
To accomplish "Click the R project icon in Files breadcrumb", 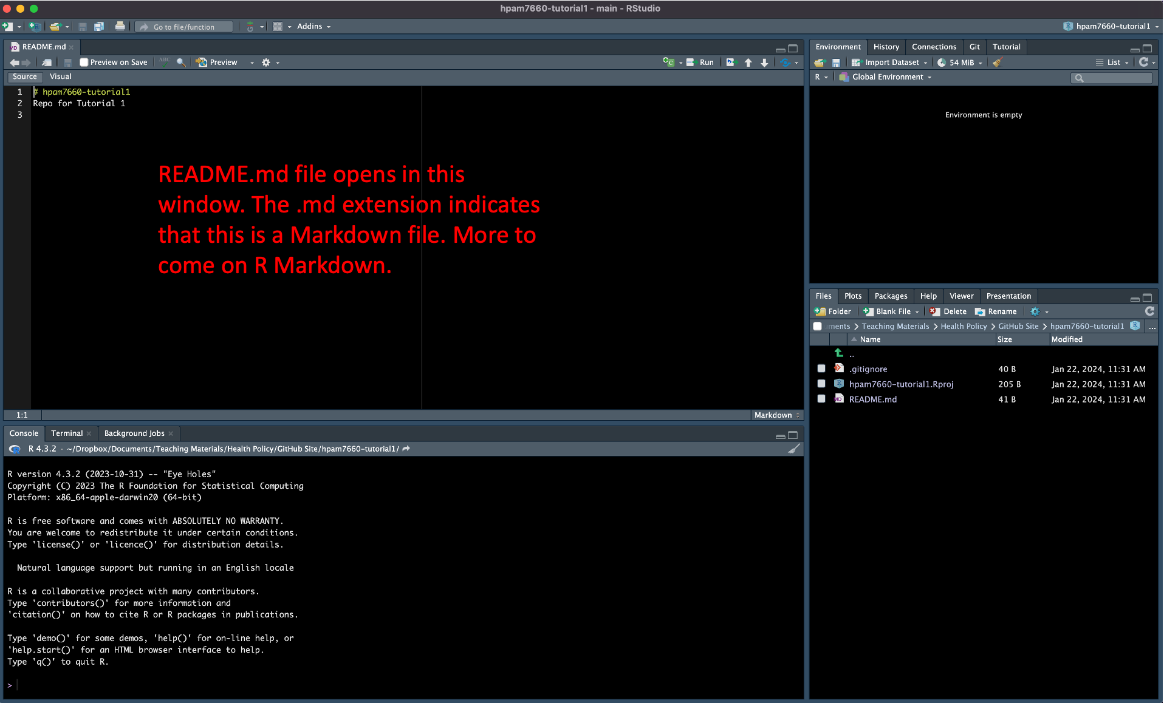I will click(1134, 326).
